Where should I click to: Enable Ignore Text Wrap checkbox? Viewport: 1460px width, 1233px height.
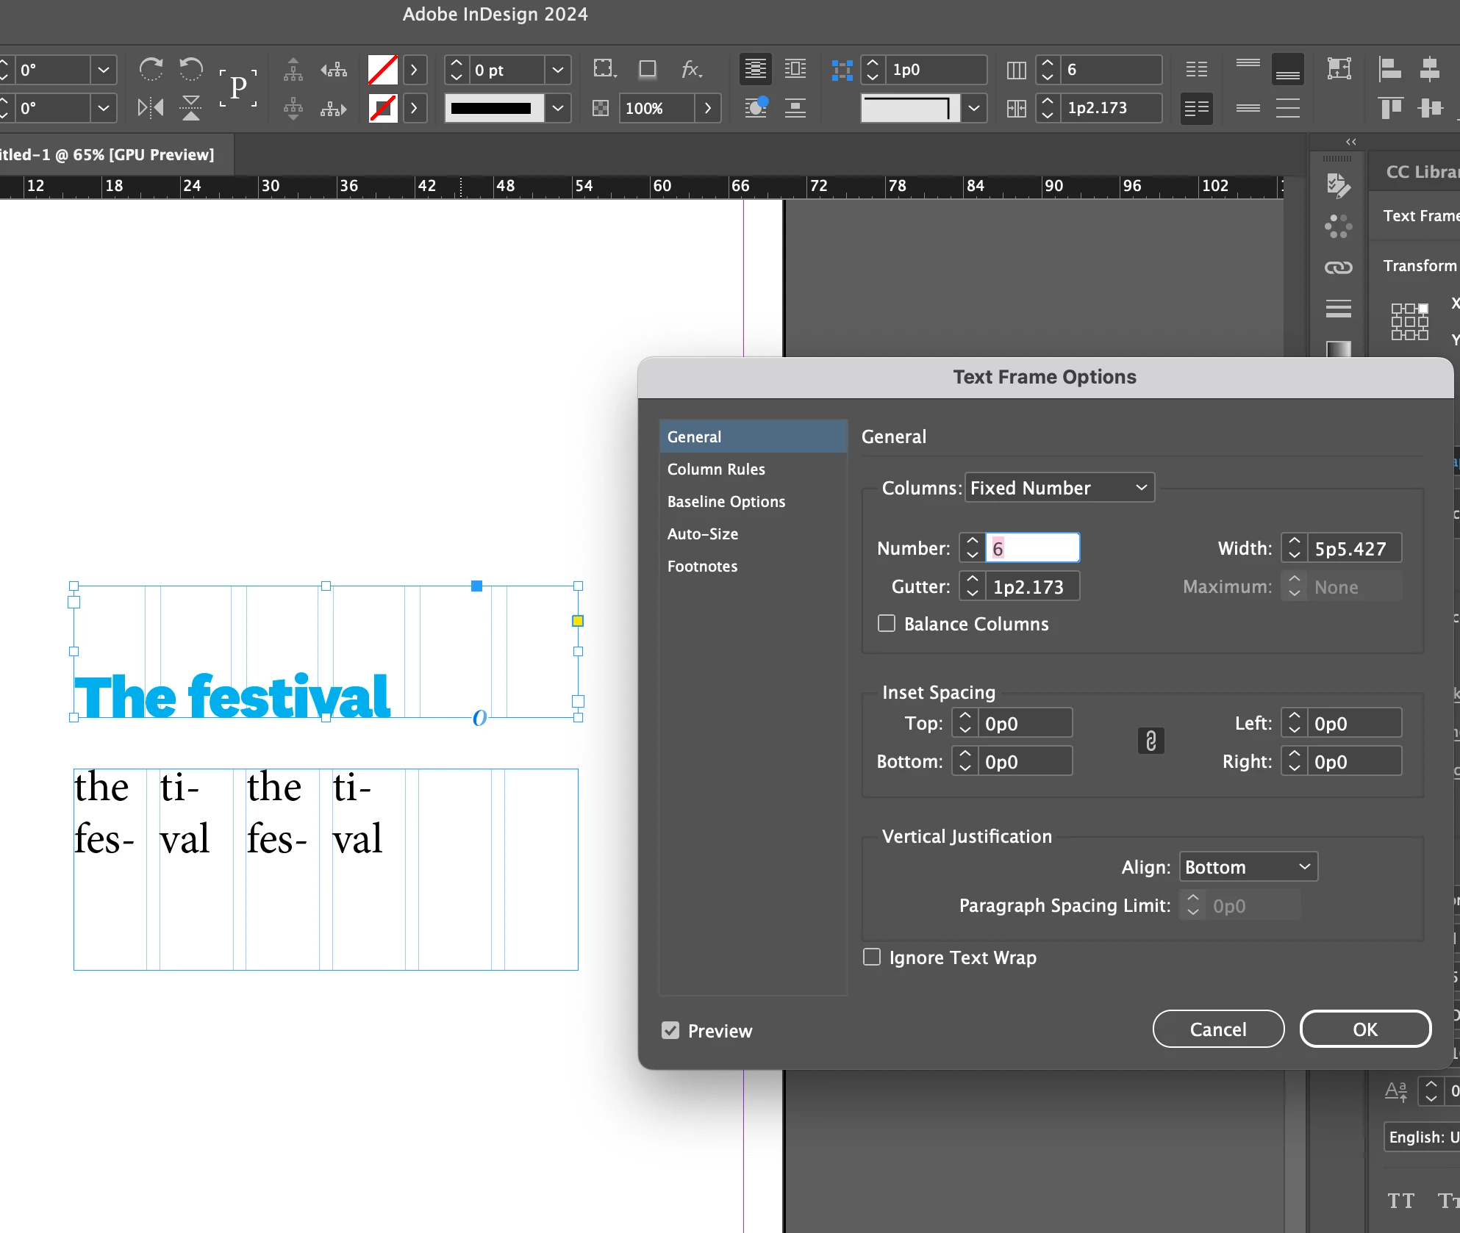point(872,957)
